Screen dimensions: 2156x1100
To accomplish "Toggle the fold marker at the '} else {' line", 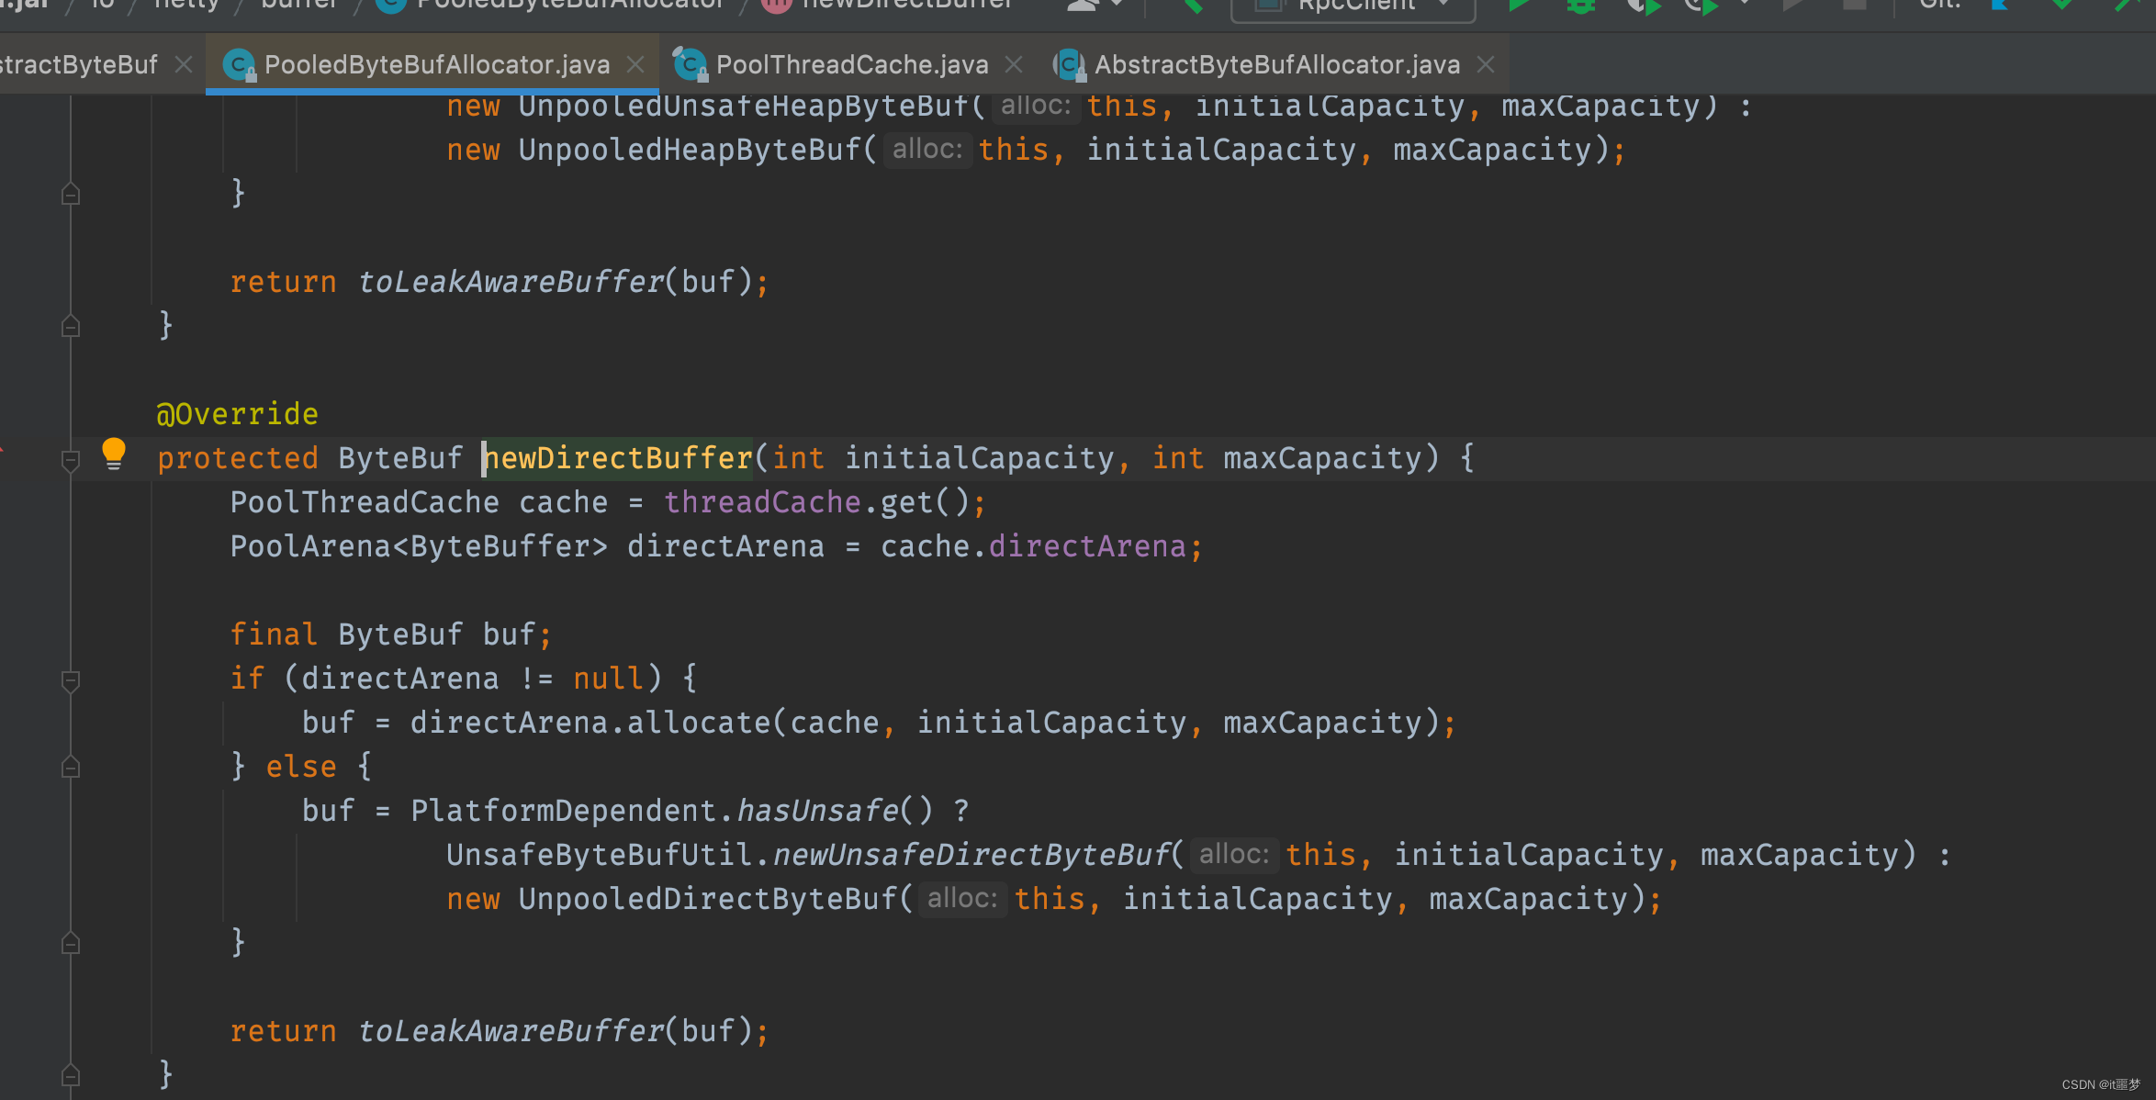I will point(71,767).
